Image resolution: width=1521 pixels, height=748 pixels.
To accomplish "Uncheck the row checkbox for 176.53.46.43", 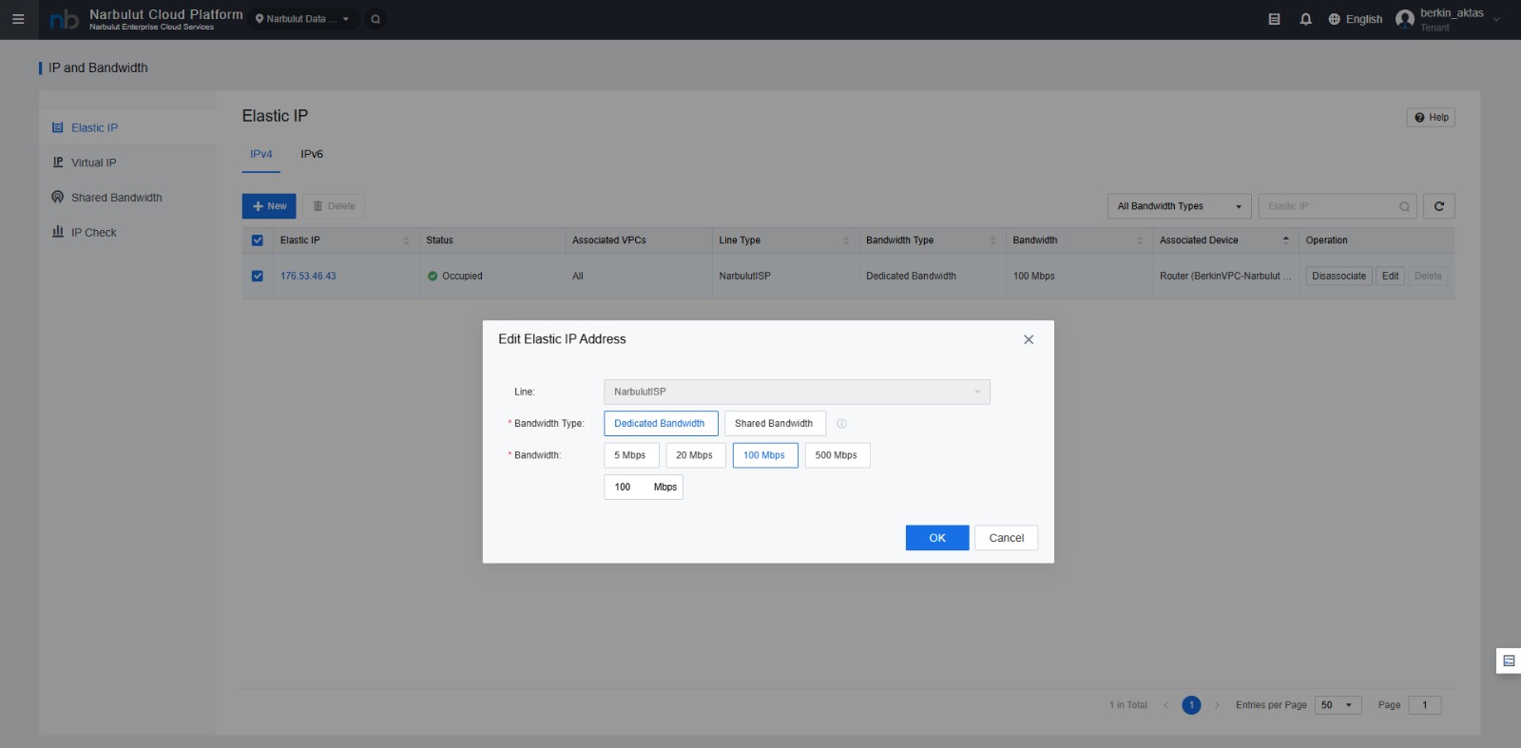I will [x=257, y=276].
